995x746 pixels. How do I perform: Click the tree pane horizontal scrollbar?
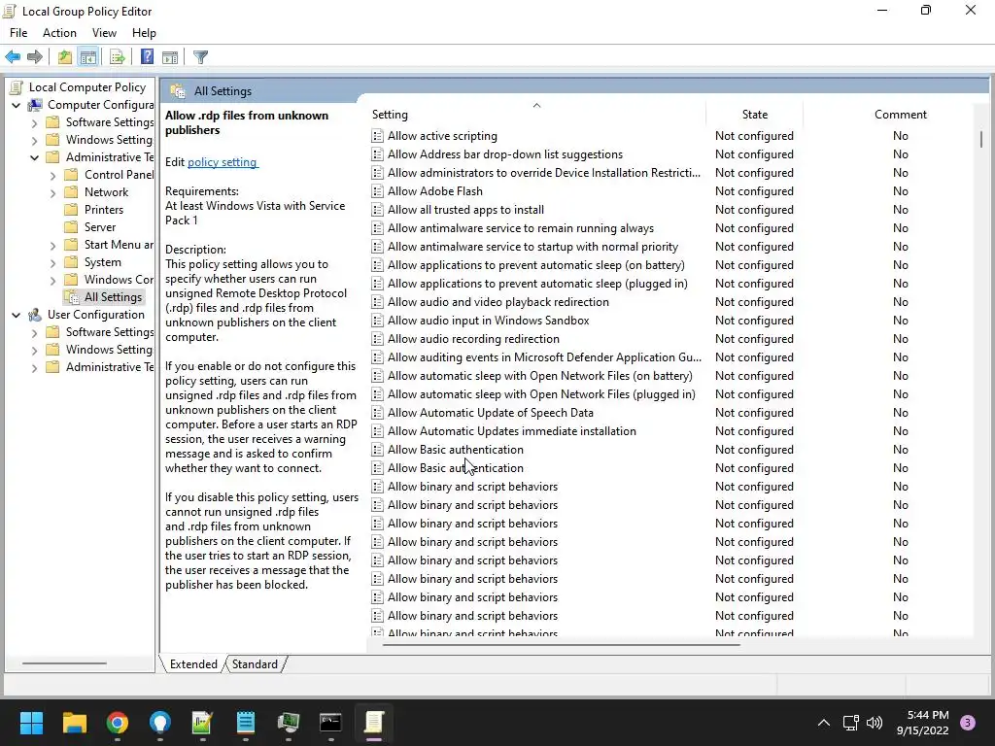[64, 663]
